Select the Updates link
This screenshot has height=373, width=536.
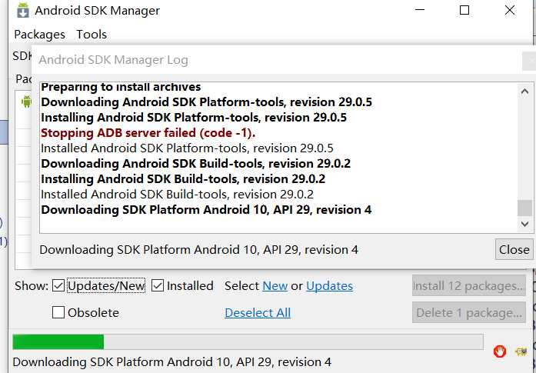point(330,286)
